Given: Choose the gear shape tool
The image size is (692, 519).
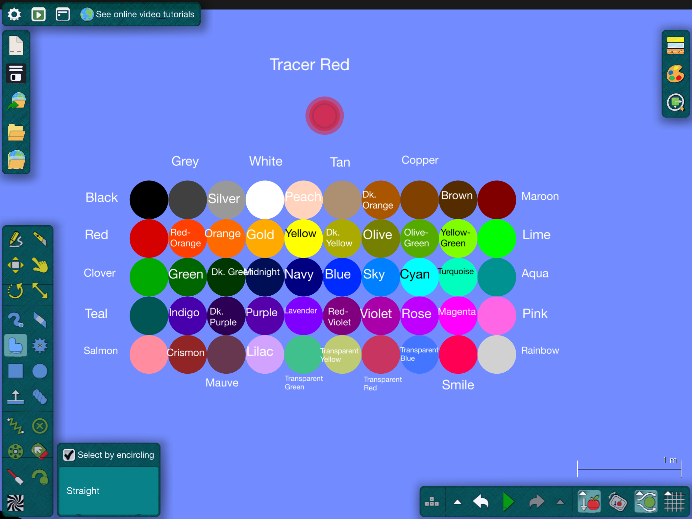Looking at the screenshot, I should tap(40, 346).
